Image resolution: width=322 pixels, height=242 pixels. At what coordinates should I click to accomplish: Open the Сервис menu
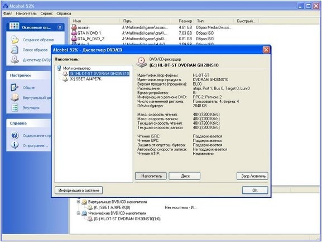pyautogui.click(x=46, y=13)
